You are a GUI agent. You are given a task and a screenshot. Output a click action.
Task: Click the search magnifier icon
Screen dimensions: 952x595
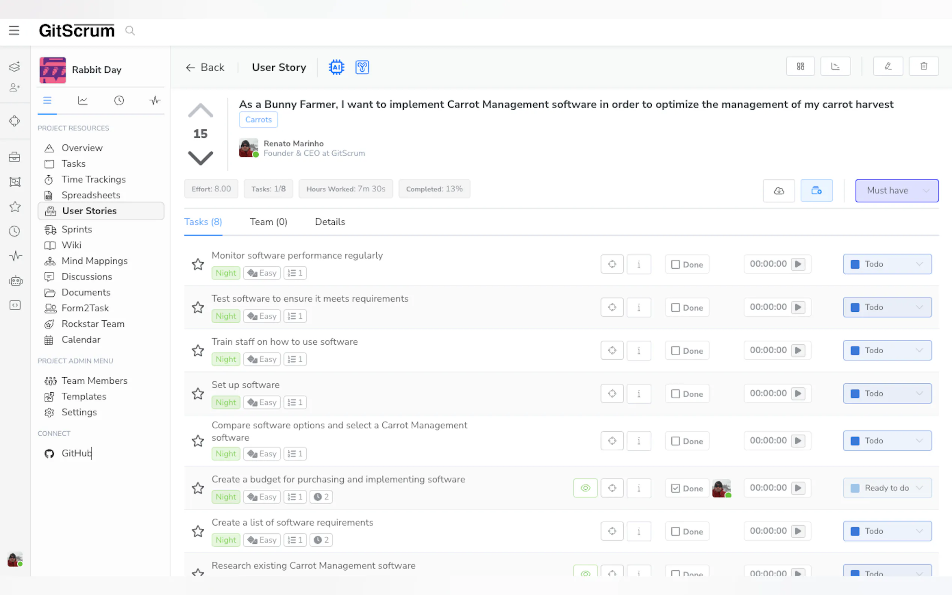point(130,30)
